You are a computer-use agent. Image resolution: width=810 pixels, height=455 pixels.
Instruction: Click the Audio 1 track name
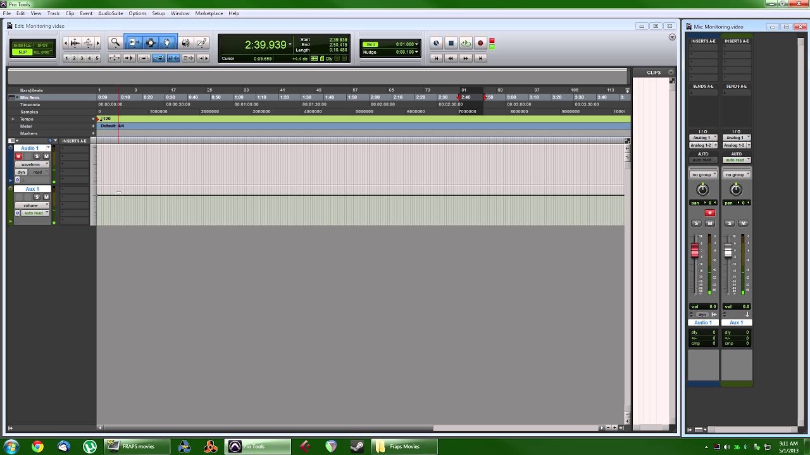pos(30,148)
